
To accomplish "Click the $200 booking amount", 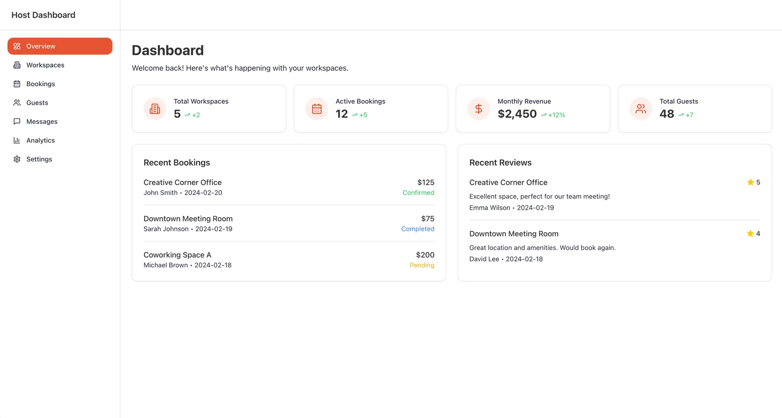I will [x=425, y=255].
